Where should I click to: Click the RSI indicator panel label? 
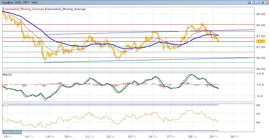click(5, 105)
